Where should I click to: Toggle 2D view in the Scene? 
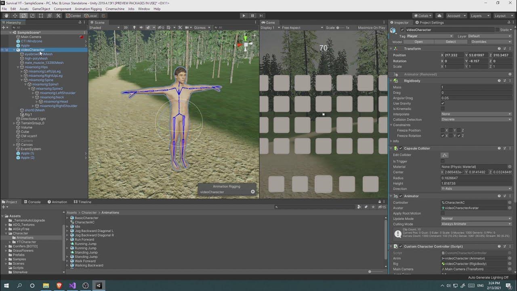(126, 27)
